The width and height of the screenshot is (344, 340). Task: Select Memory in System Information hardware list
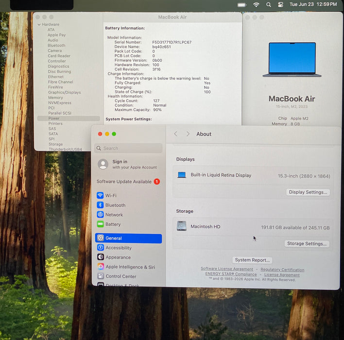coord(55,98)
